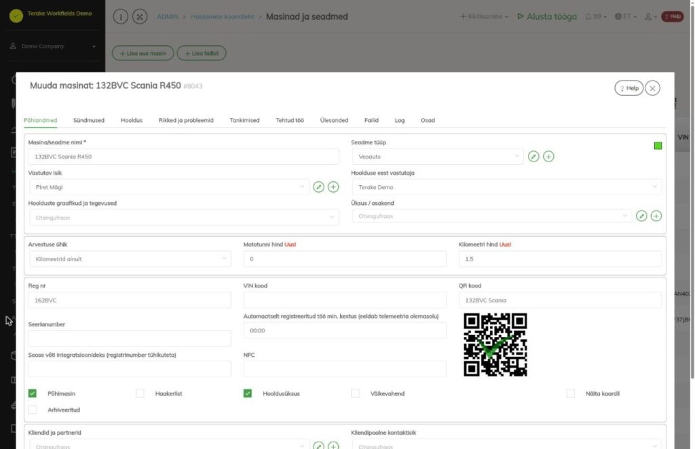Screen dimensions: 695x449
Task: Click the Lisa uus masin button
Action: coord(143,53)
